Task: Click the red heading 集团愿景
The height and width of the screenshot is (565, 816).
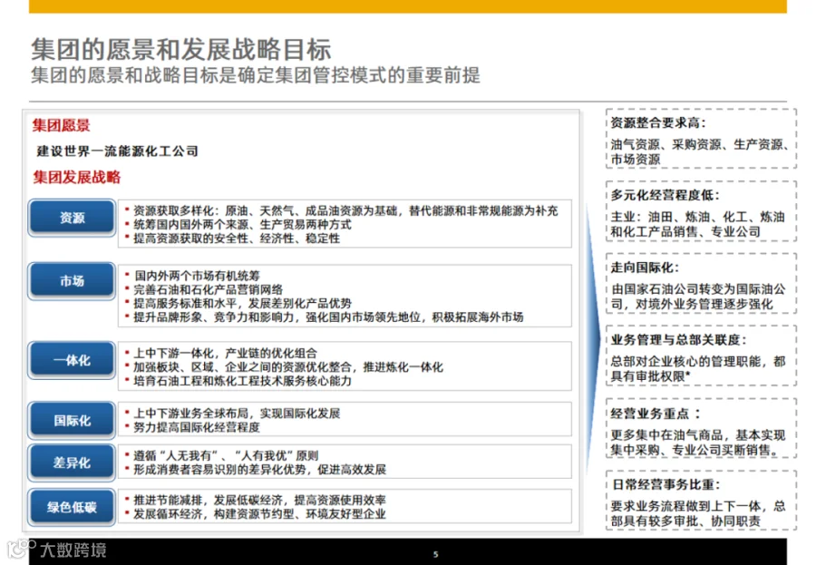Action: 61,125
